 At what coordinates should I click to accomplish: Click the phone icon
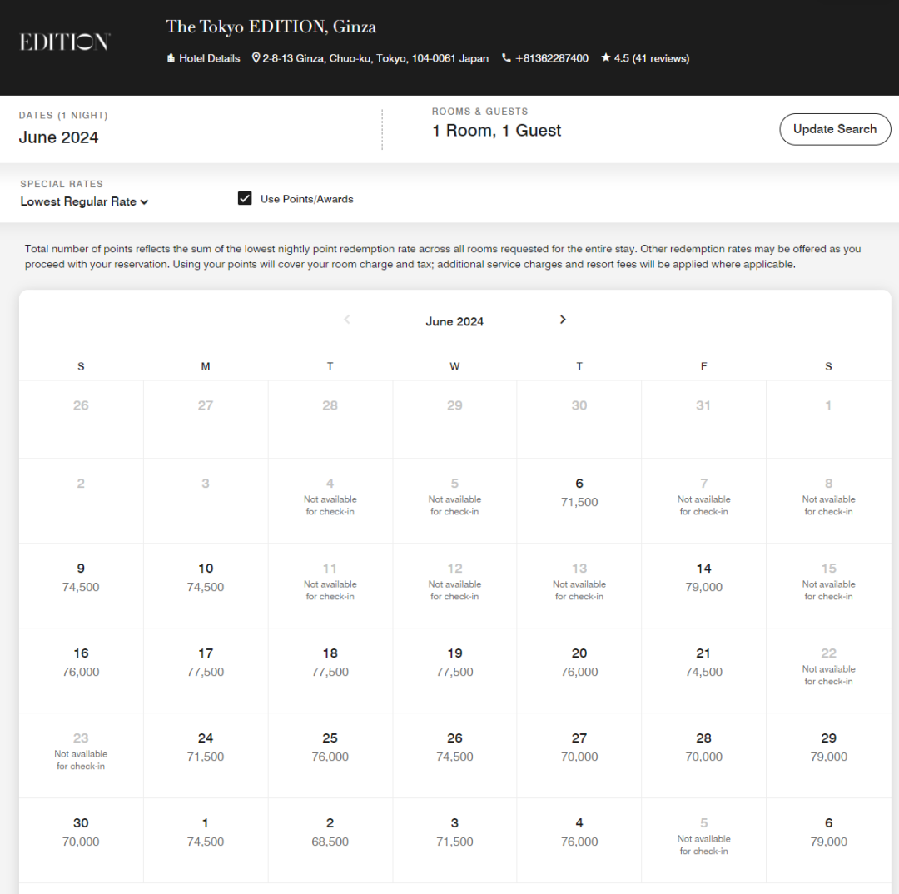(x=506, y=58)
